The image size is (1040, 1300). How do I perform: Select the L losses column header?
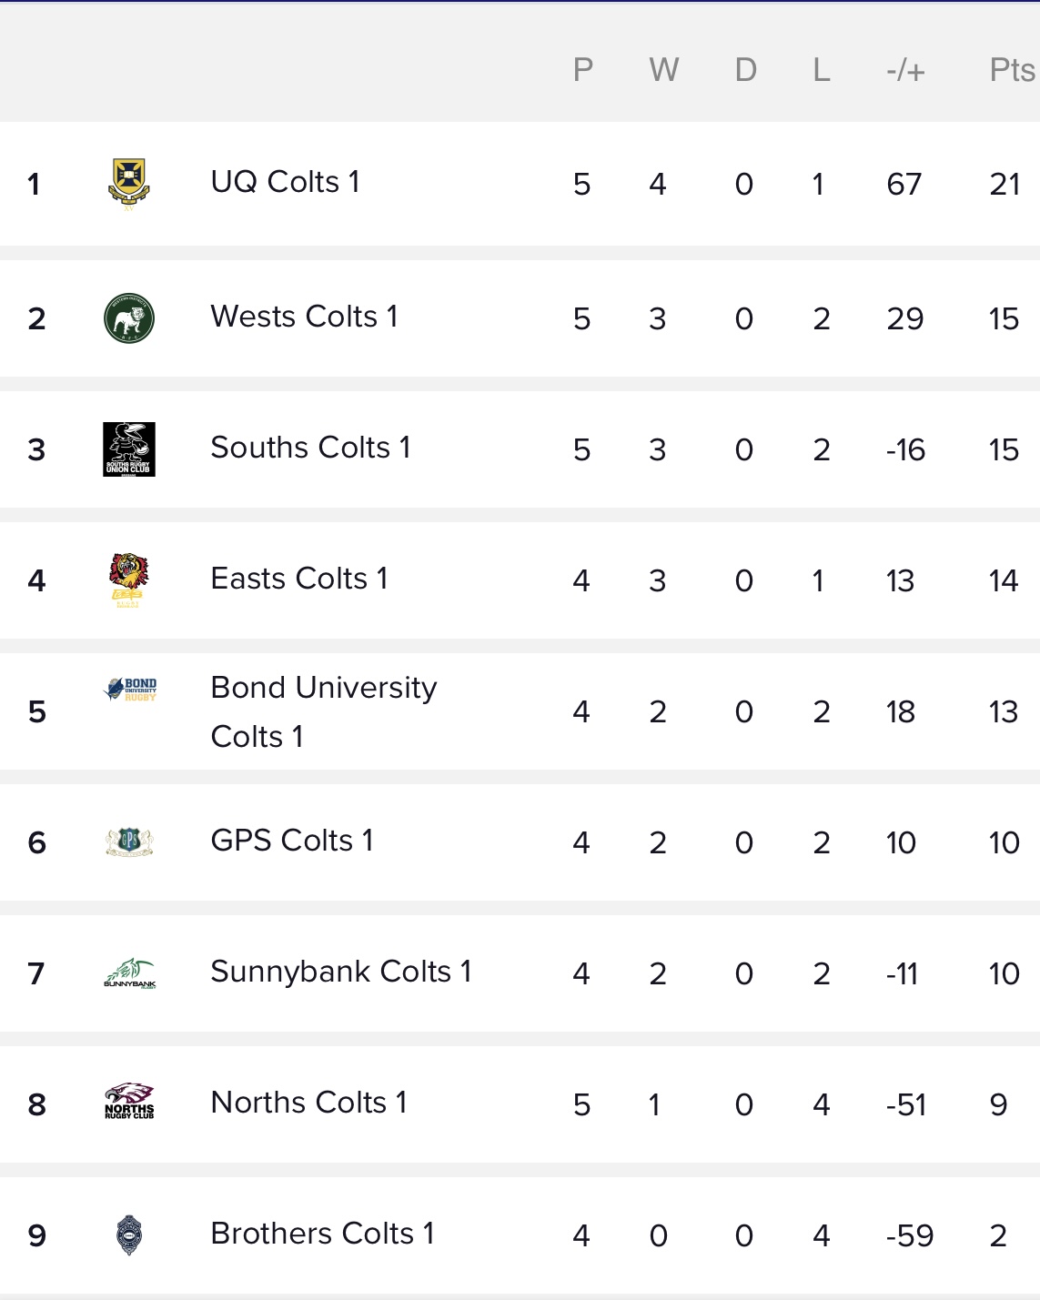coord(821,70)
